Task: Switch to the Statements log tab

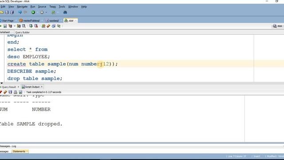Action: tap(19, 151)
